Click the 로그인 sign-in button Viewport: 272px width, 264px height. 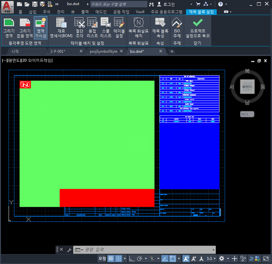click(166, 4)
